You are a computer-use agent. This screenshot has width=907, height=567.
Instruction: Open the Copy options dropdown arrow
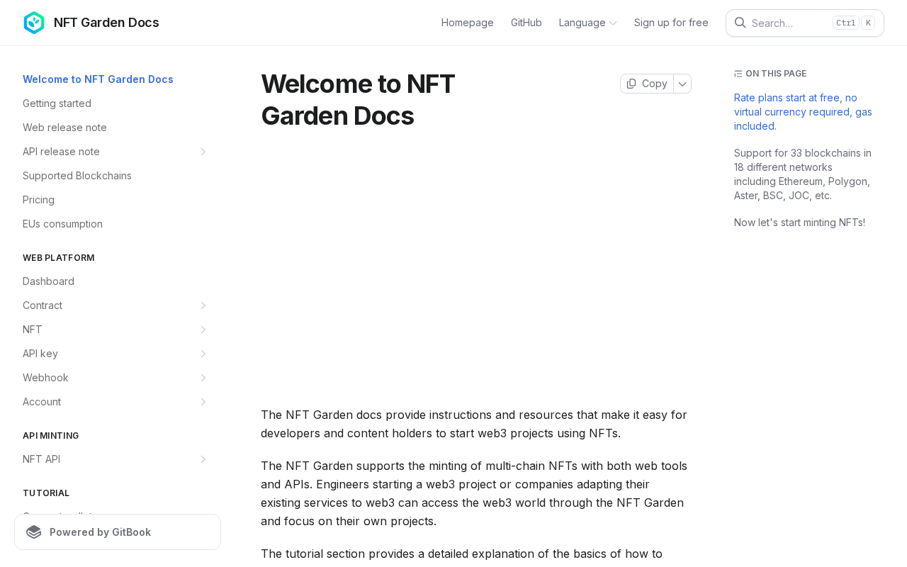(682, 84)
